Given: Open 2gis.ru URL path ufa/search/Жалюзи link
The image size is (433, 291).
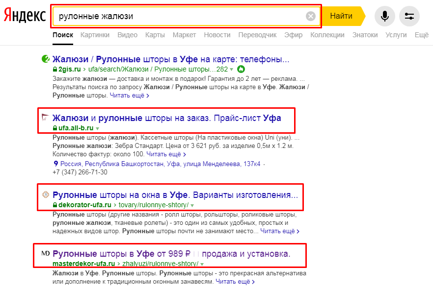Looking at the screenshot, I should (x=158, y=69).
